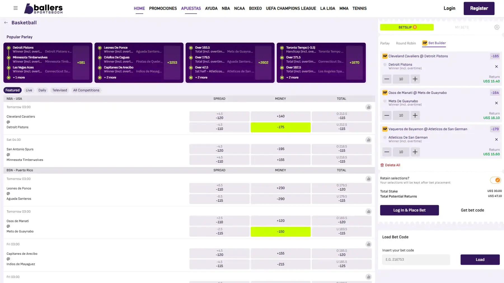Decrease stake for Mets De Guaynabo bet
504x283 pixels.
click(x=387, y=115)
